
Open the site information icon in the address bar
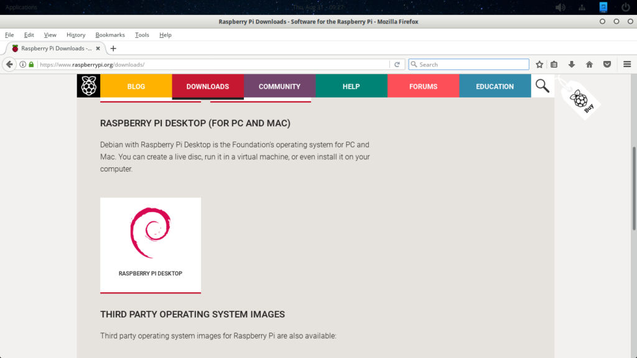pos(23,64)
